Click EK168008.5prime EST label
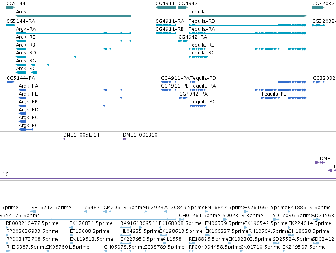336x253 pixels. pos(180,223)
